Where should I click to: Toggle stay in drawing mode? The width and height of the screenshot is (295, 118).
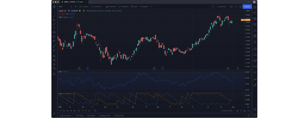point(54,60)
